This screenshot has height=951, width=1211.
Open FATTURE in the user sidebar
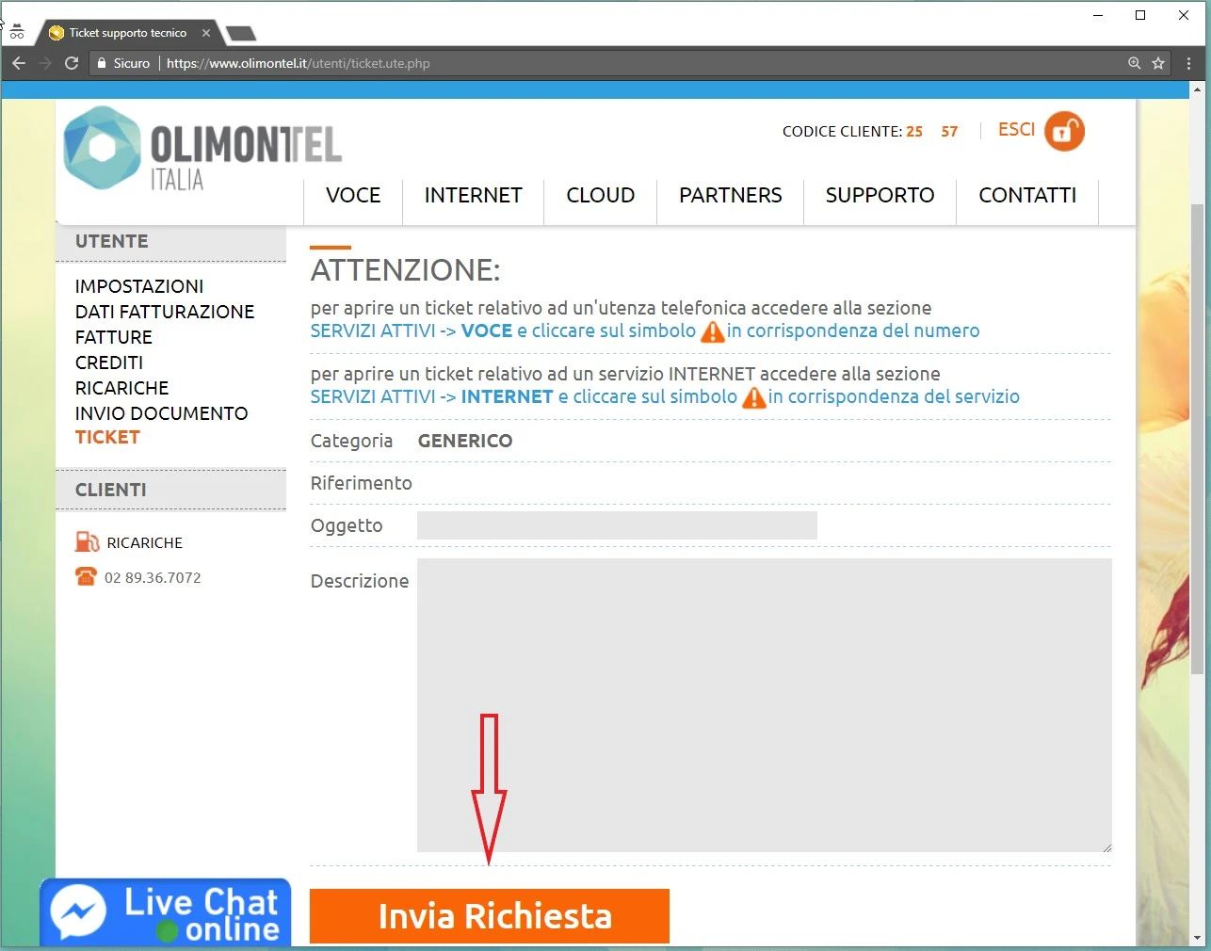click(114, 337)
